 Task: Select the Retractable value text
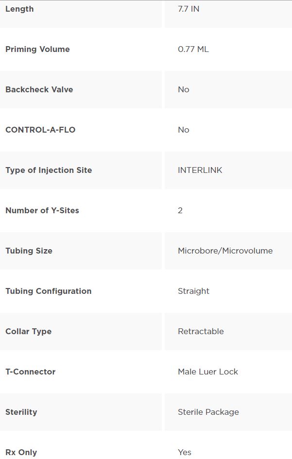(x=201, y=331)
